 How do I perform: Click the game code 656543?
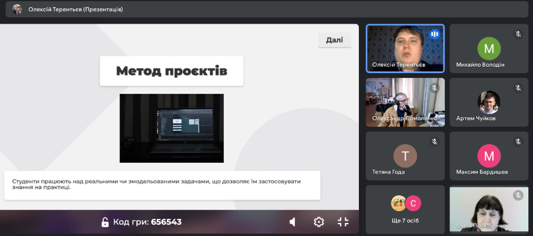pos(166,222)
